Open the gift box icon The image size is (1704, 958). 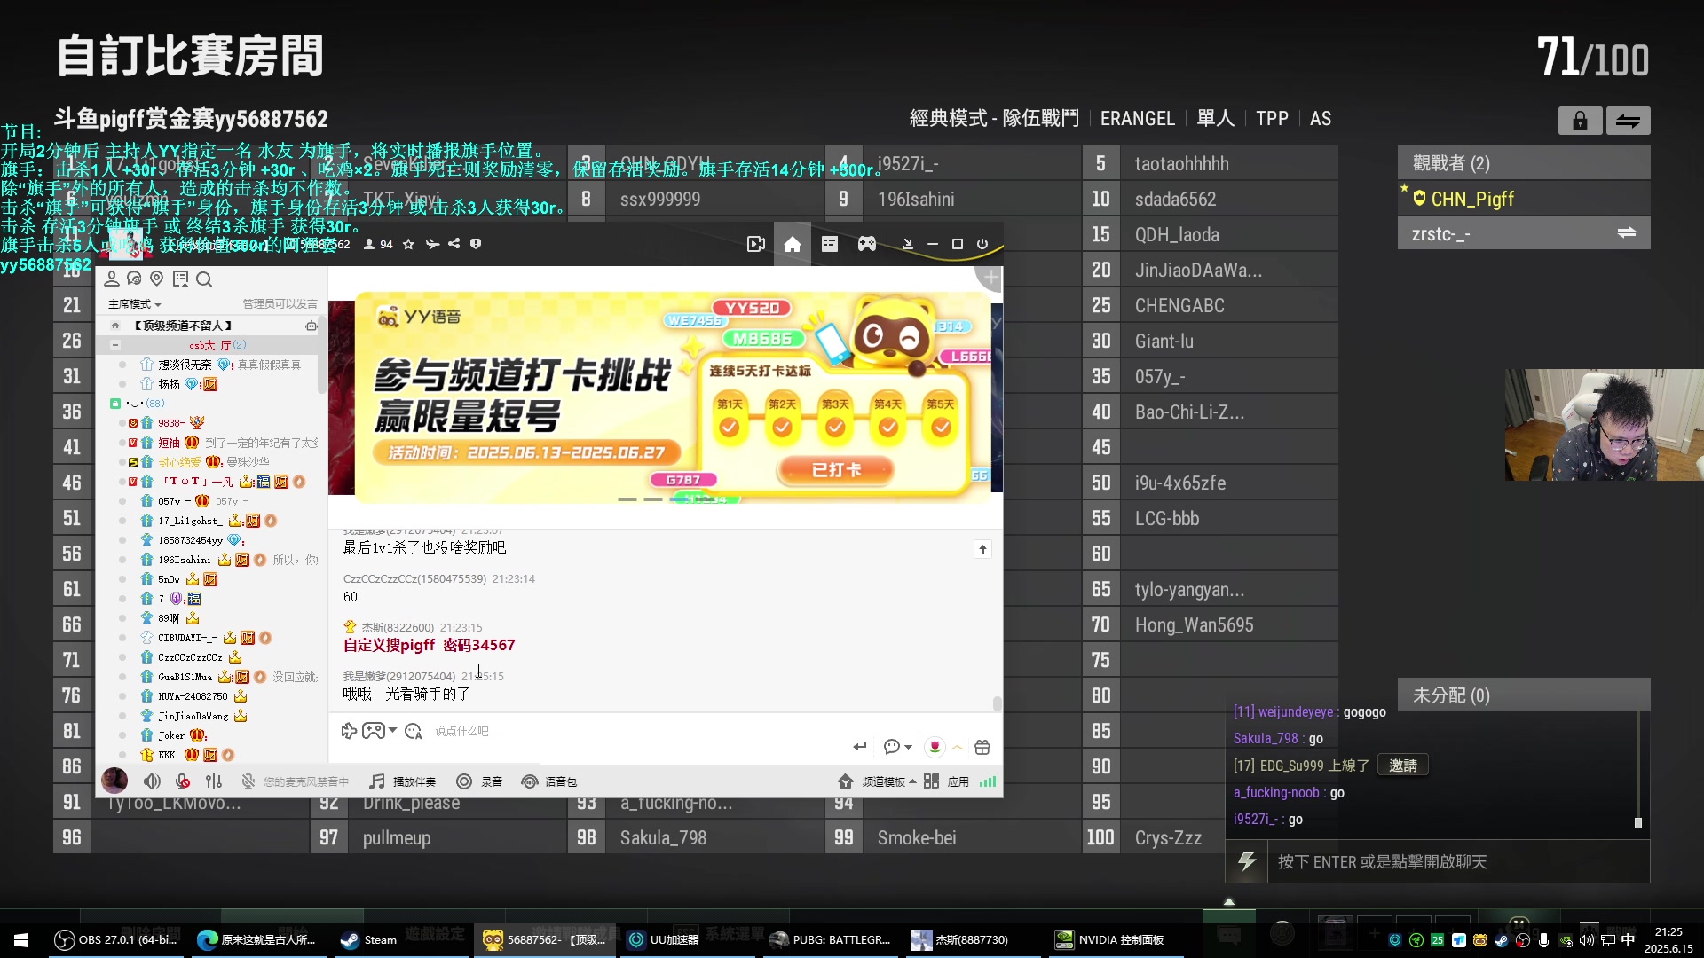[x=982, y=747]
